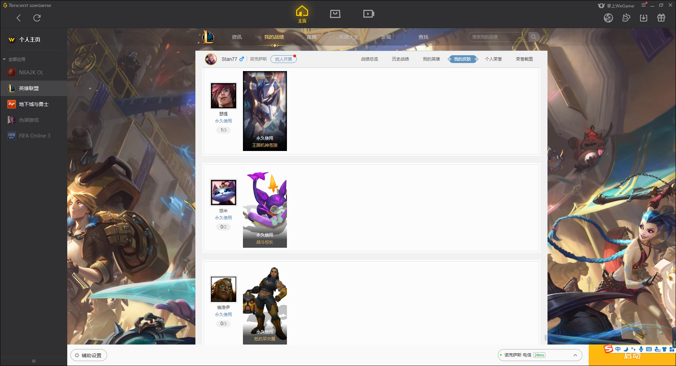This screenshot has height=366, width=676.
Task: Open the user avatar icon at top right
Action: pyautogui.click(x=608, y=18)
